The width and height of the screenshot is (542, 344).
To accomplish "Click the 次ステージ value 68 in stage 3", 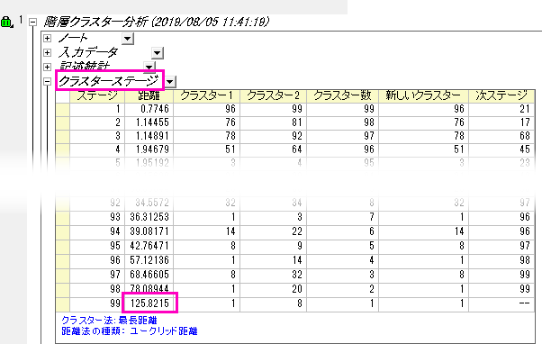I will click(x=501, y=136).
